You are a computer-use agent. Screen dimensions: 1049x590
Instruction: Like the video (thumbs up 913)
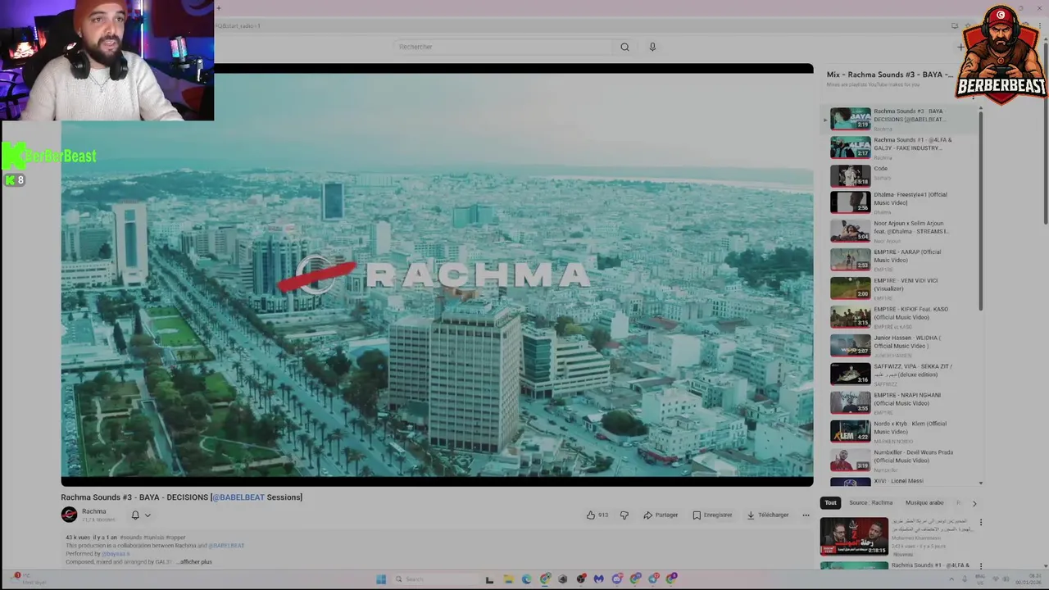pyautogui.click(x=597, y=515)
